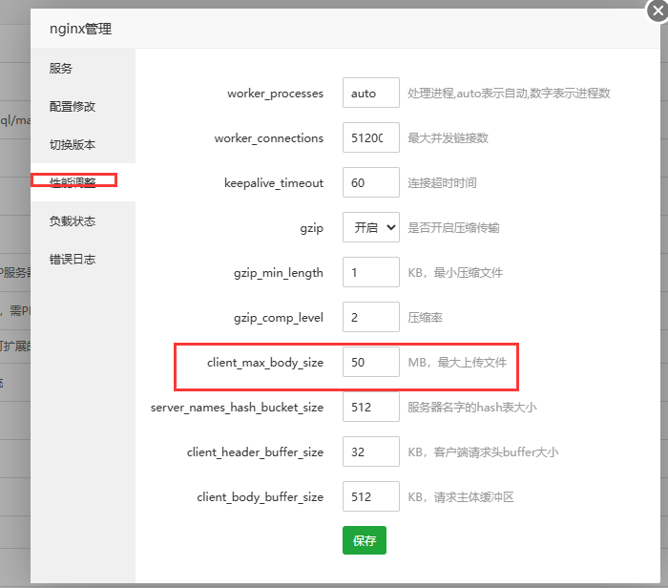
Task: Close the nginx管理 dialog with the X icon
Action: (658, 10)
